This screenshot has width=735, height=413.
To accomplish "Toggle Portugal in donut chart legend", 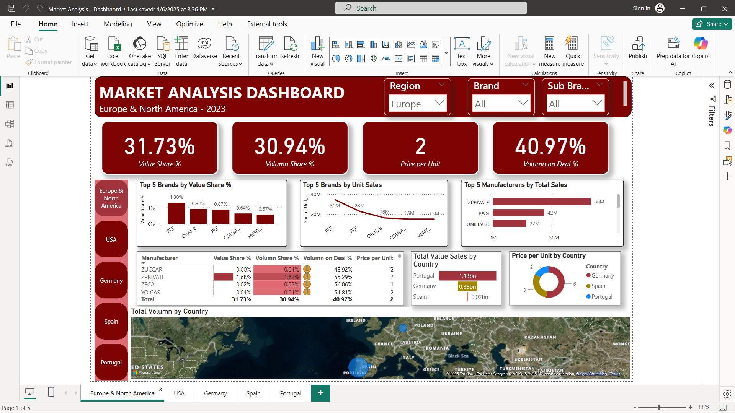I will click(599, 297).
